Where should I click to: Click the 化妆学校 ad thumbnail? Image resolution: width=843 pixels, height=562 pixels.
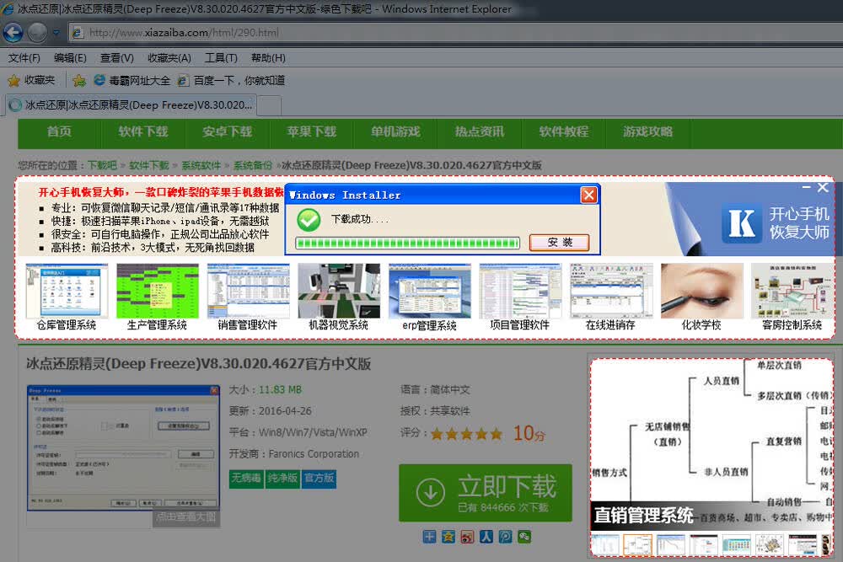pos(701,297)
